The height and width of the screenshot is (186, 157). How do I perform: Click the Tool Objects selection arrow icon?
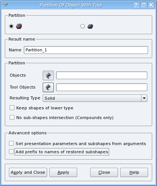(x=48, y=87)
